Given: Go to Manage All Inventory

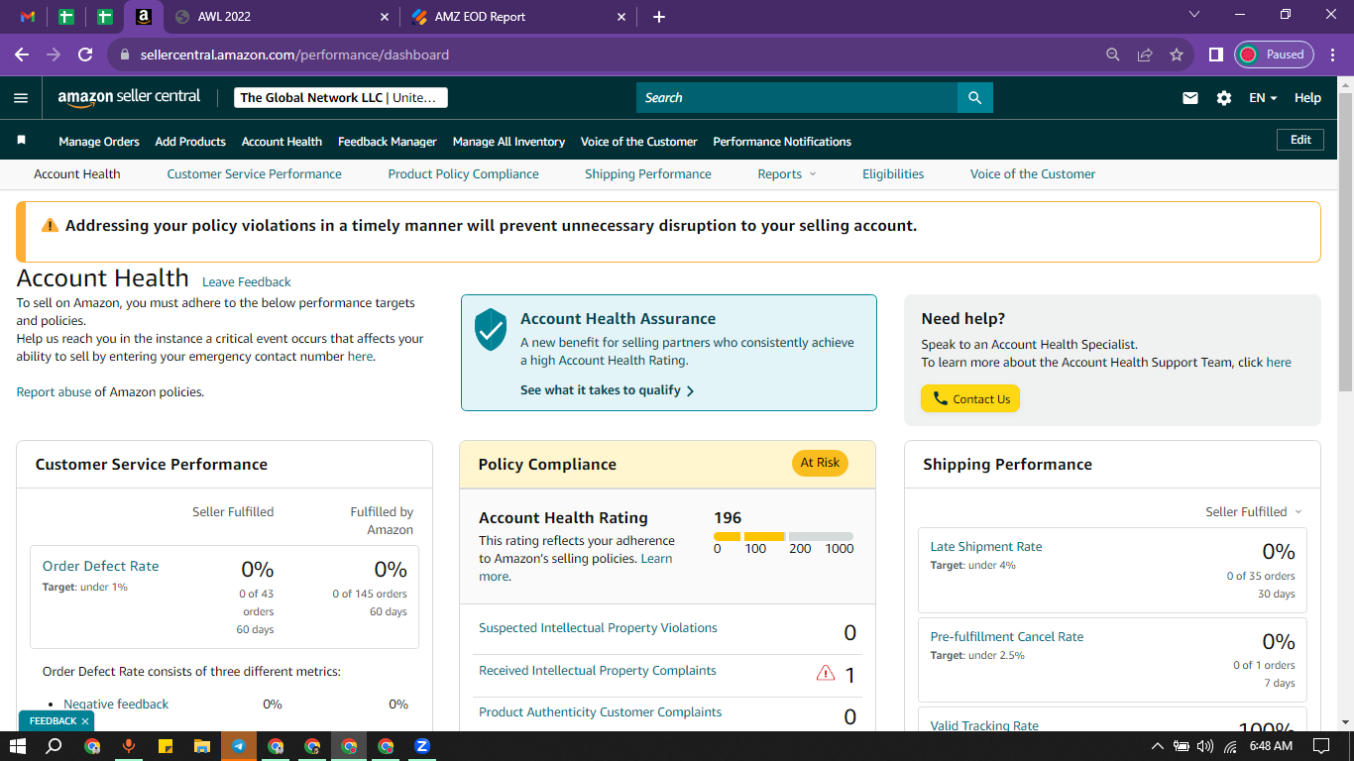Looking at the screenshot, I should pos(508,142).
